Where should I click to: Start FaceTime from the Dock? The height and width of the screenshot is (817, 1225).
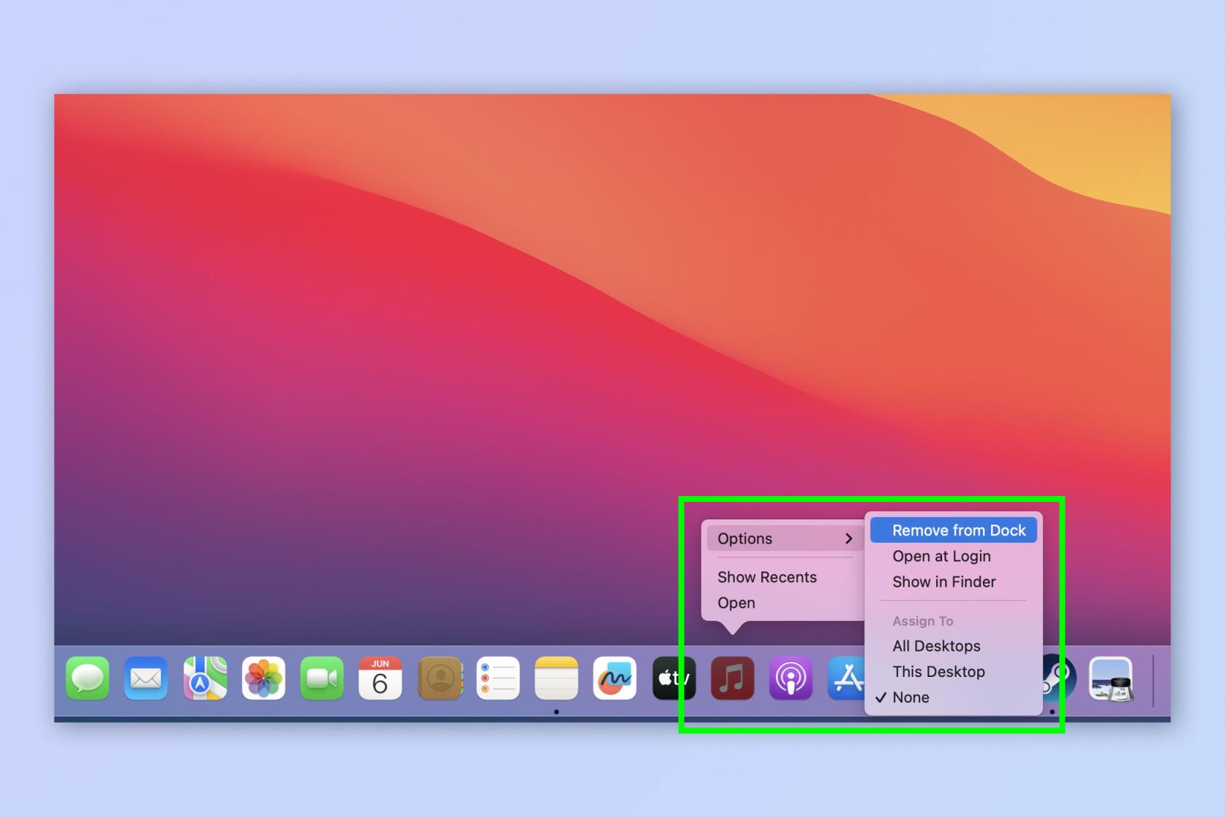click(322, 678)
